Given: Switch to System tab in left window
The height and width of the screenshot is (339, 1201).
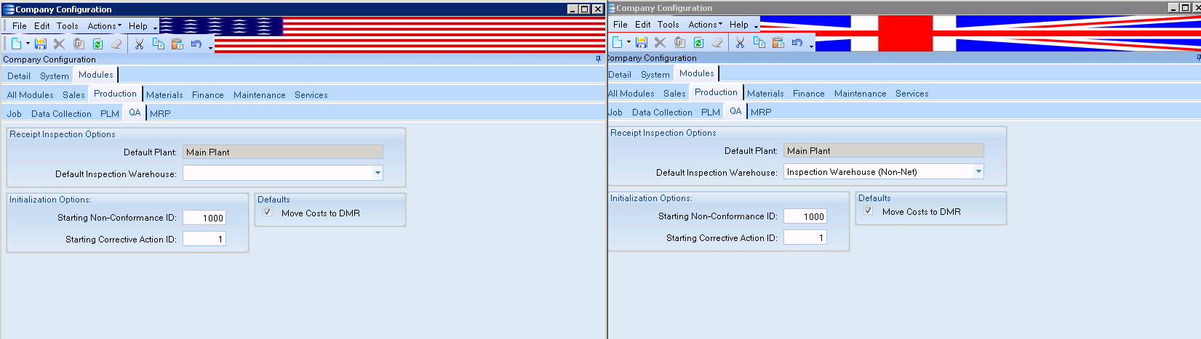Looking at the screenshot, I should tap(55, 75).
